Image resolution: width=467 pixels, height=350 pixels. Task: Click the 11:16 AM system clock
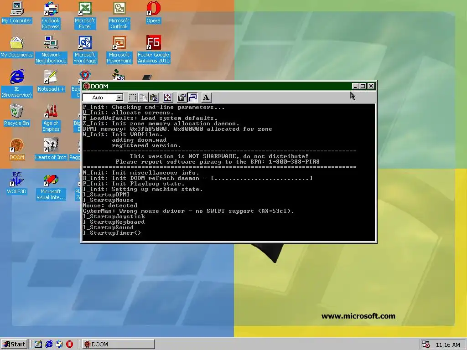coord(448,345)
